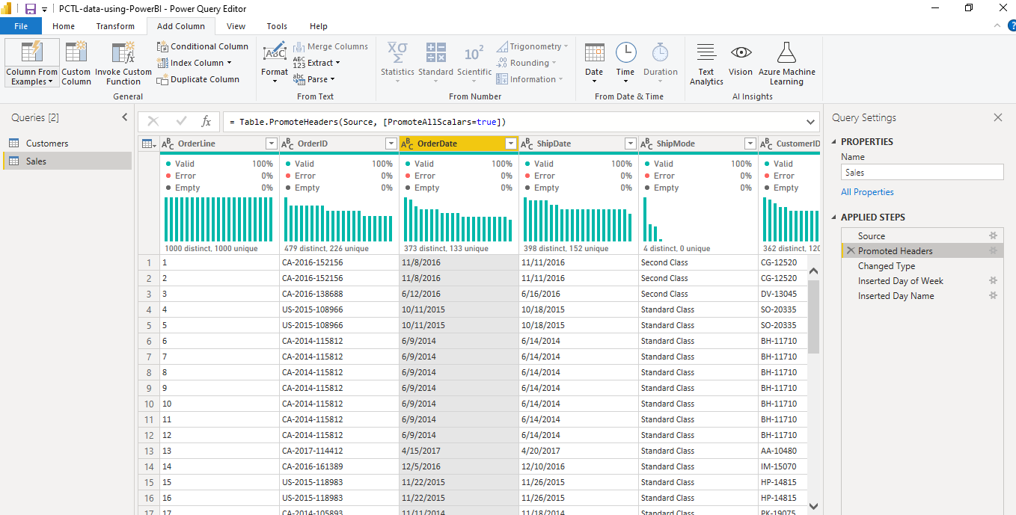Open the Help tab
The width and height of the screenshot is (1016, 515).
coord(319,26)
